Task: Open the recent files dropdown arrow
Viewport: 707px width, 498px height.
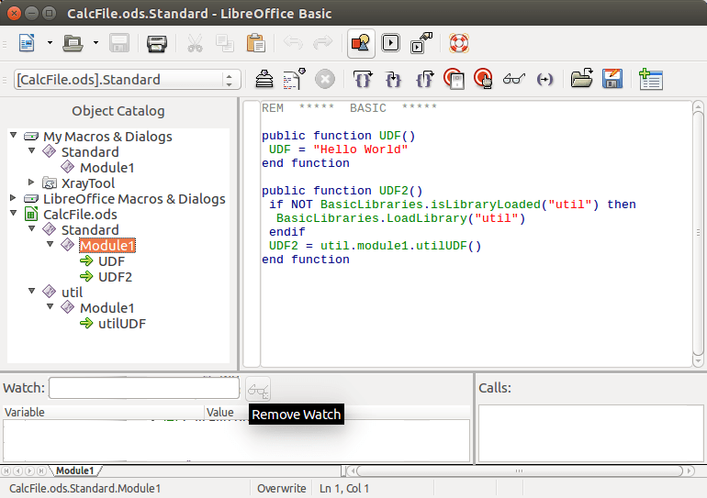Action: 95,43
